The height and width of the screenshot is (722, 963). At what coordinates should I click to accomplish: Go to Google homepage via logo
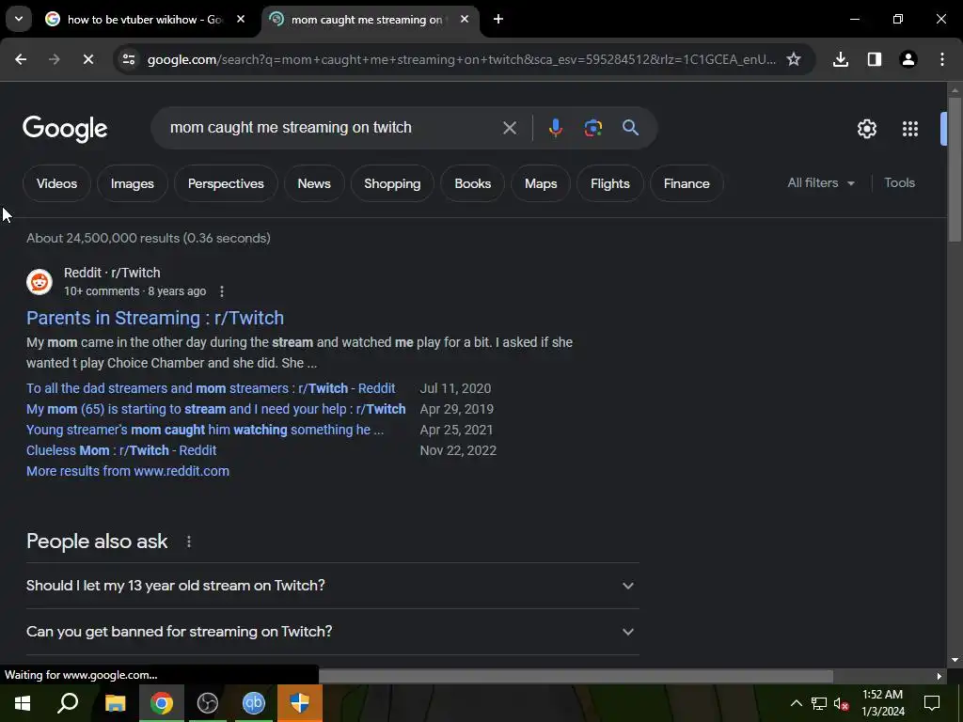pos(65,129)
